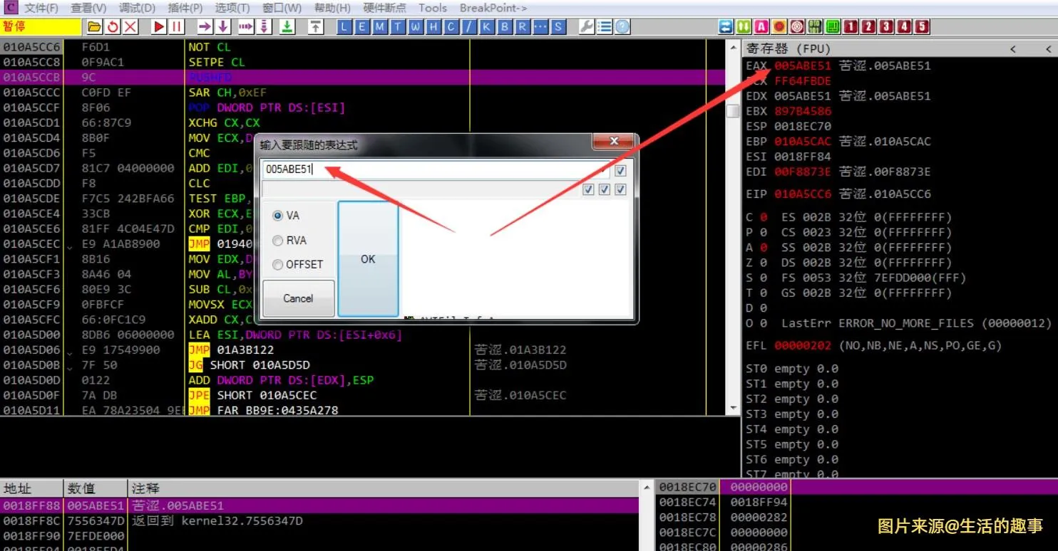Open the Breakpoints 'B' window button
1058x551 pixels.
pos(505,27)
